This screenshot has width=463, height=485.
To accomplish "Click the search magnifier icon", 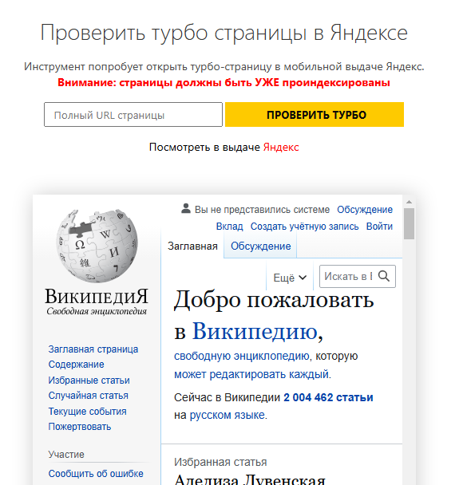I will pos(384,276).
